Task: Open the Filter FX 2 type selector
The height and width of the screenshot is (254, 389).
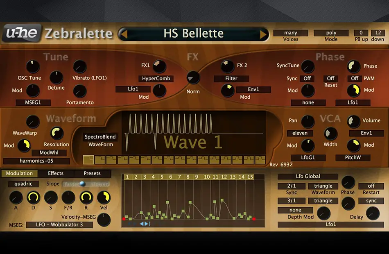Action: pos(231,79)
